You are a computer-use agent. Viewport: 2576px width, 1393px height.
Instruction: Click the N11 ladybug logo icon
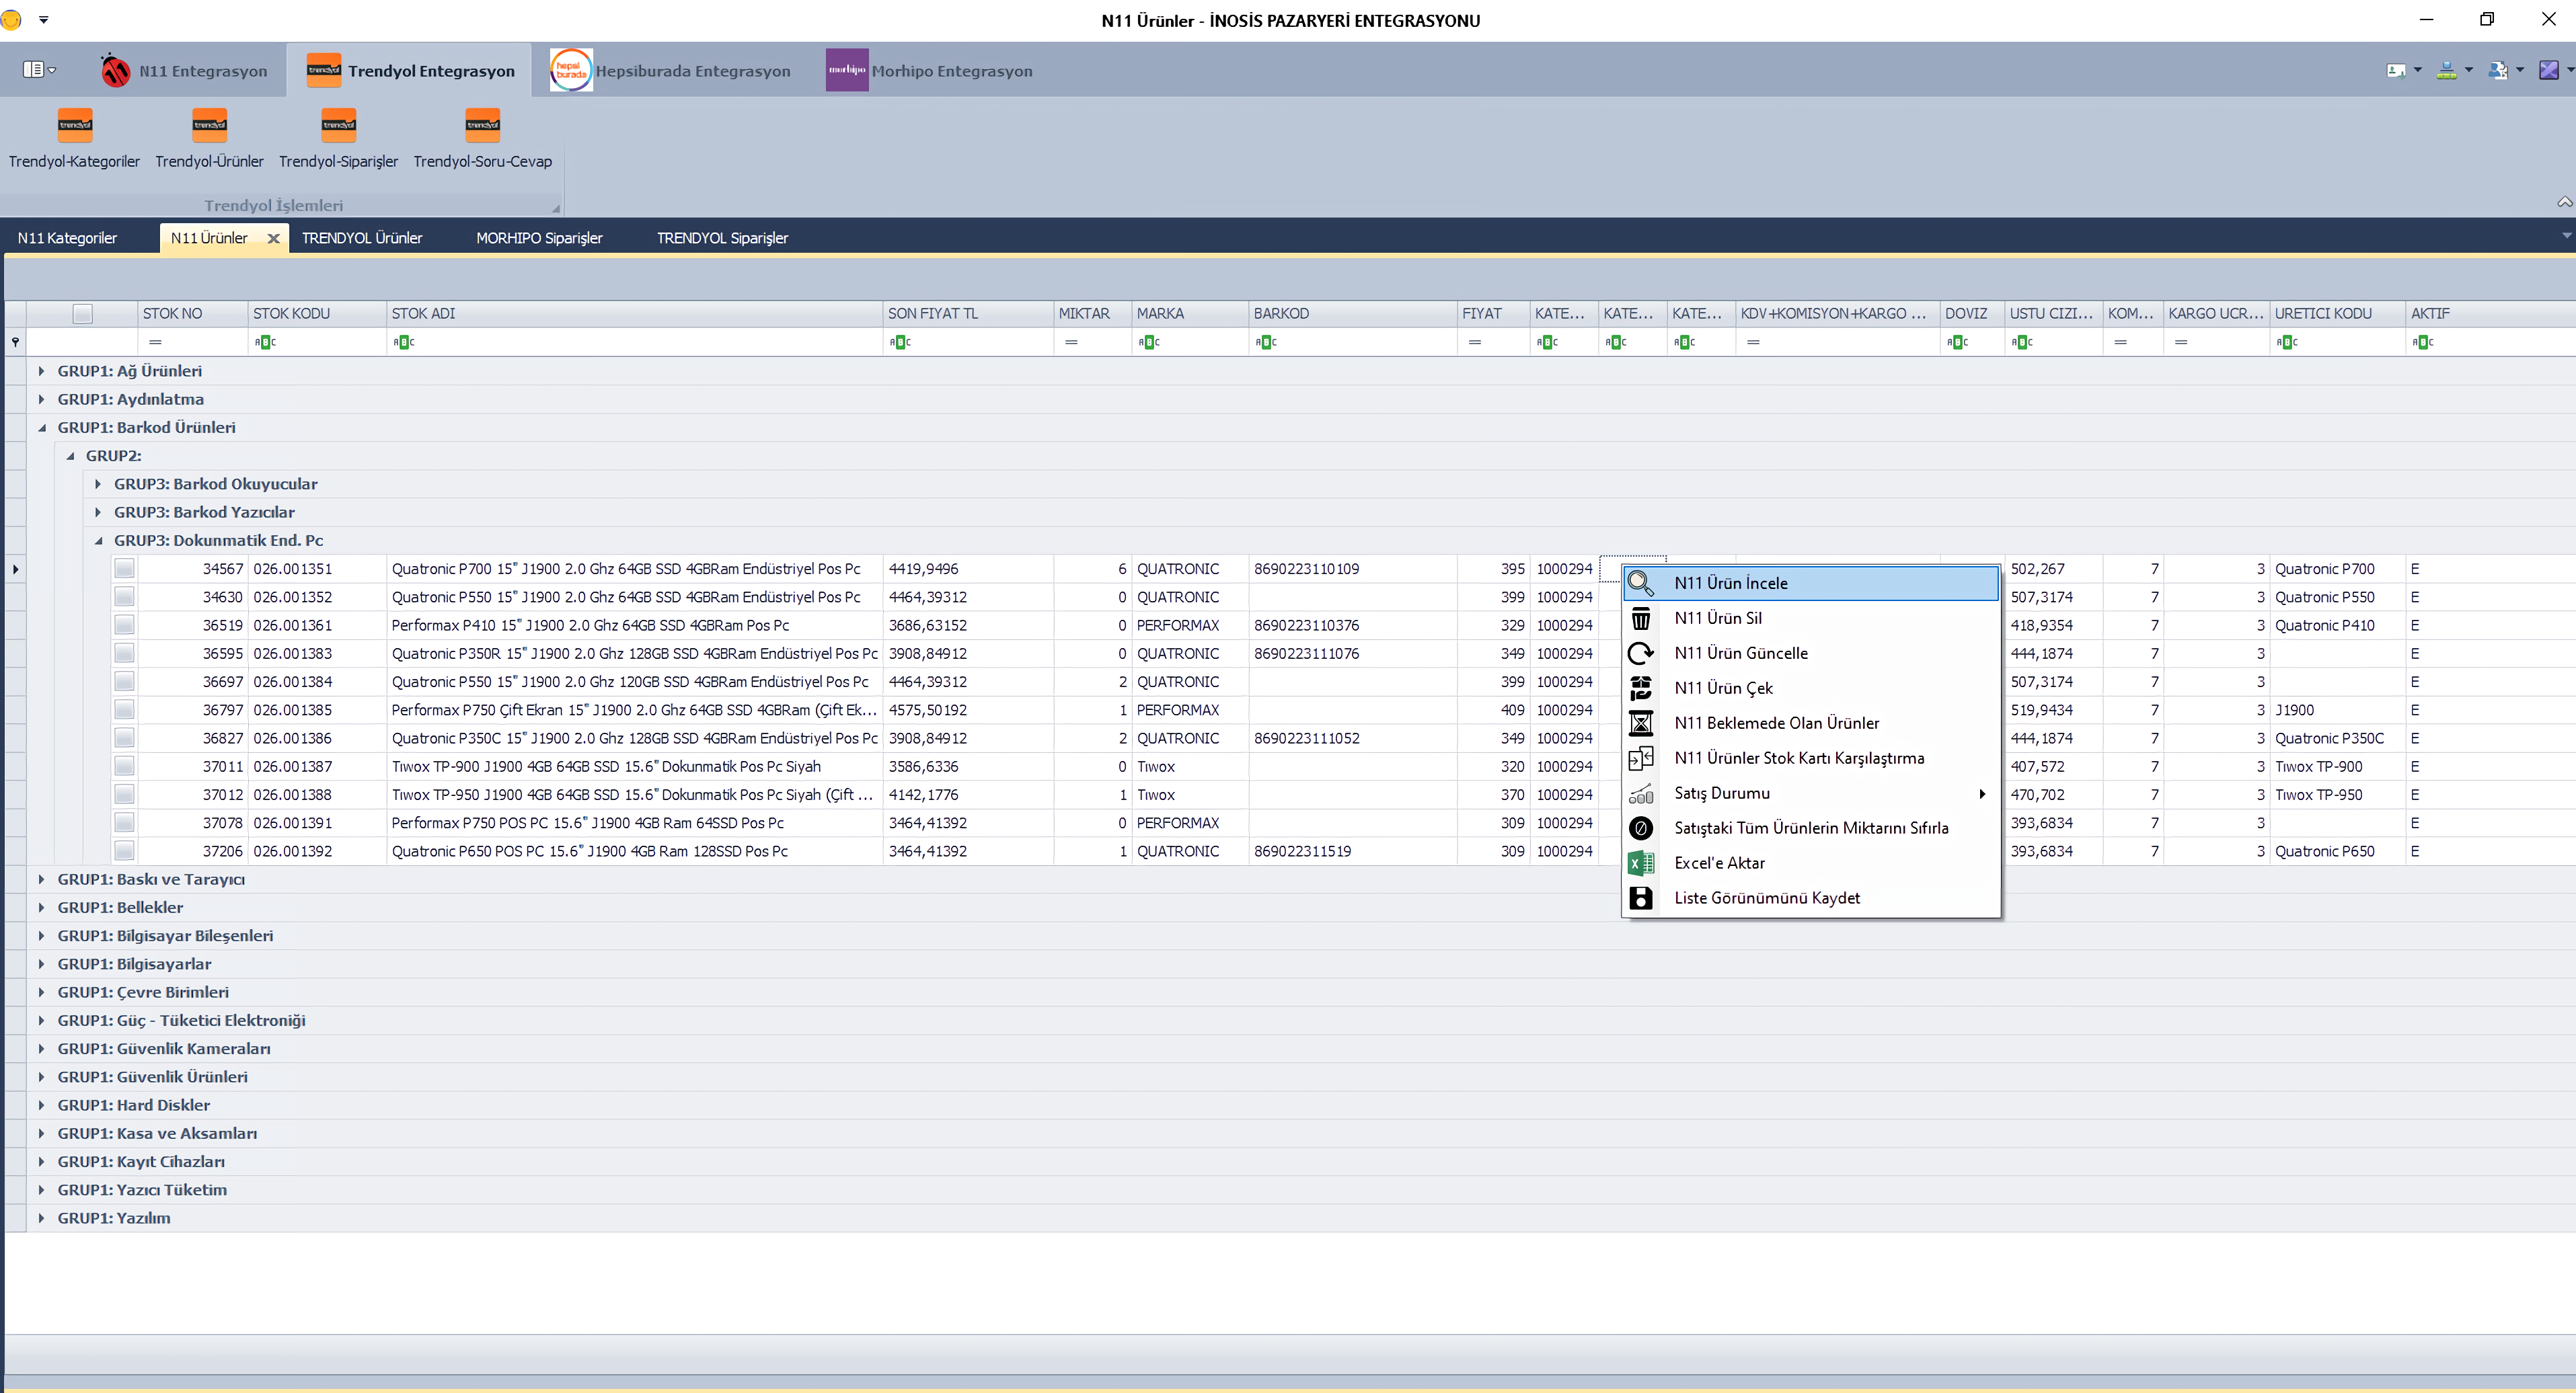click(115, 70)
